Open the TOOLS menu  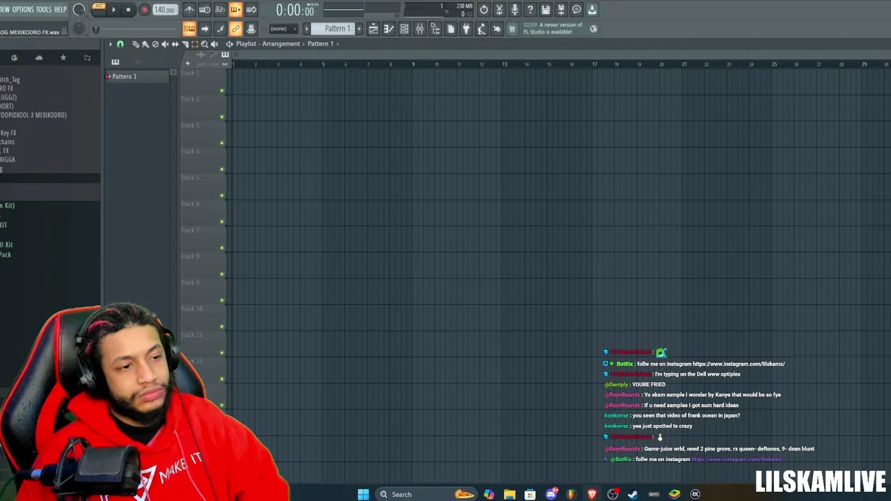pos(43,9)
